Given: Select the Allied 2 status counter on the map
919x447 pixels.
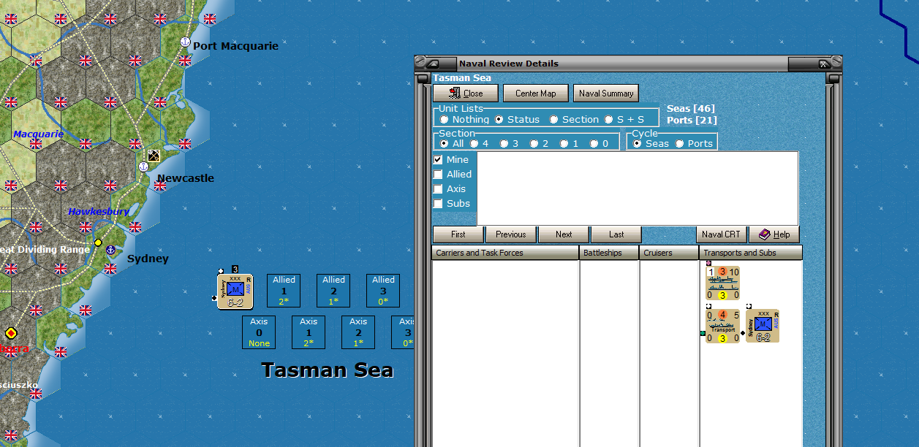Looking at the screenshot, I should 333,290.
